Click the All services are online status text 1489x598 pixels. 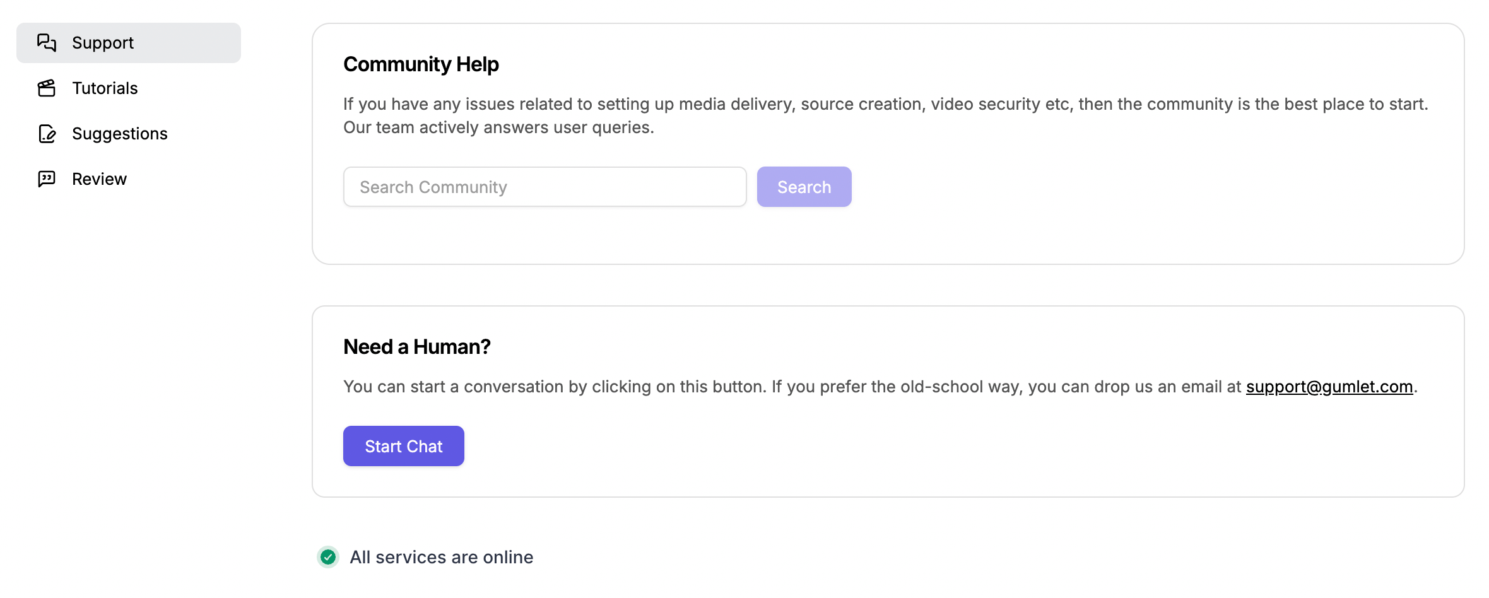pyautogui.click(x=442, y=557)
